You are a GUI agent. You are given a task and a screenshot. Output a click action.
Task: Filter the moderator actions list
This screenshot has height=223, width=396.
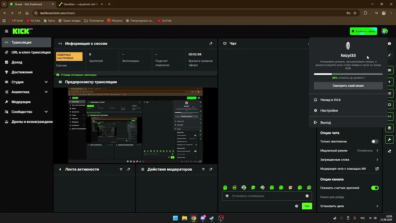click(x=203, y=169)
